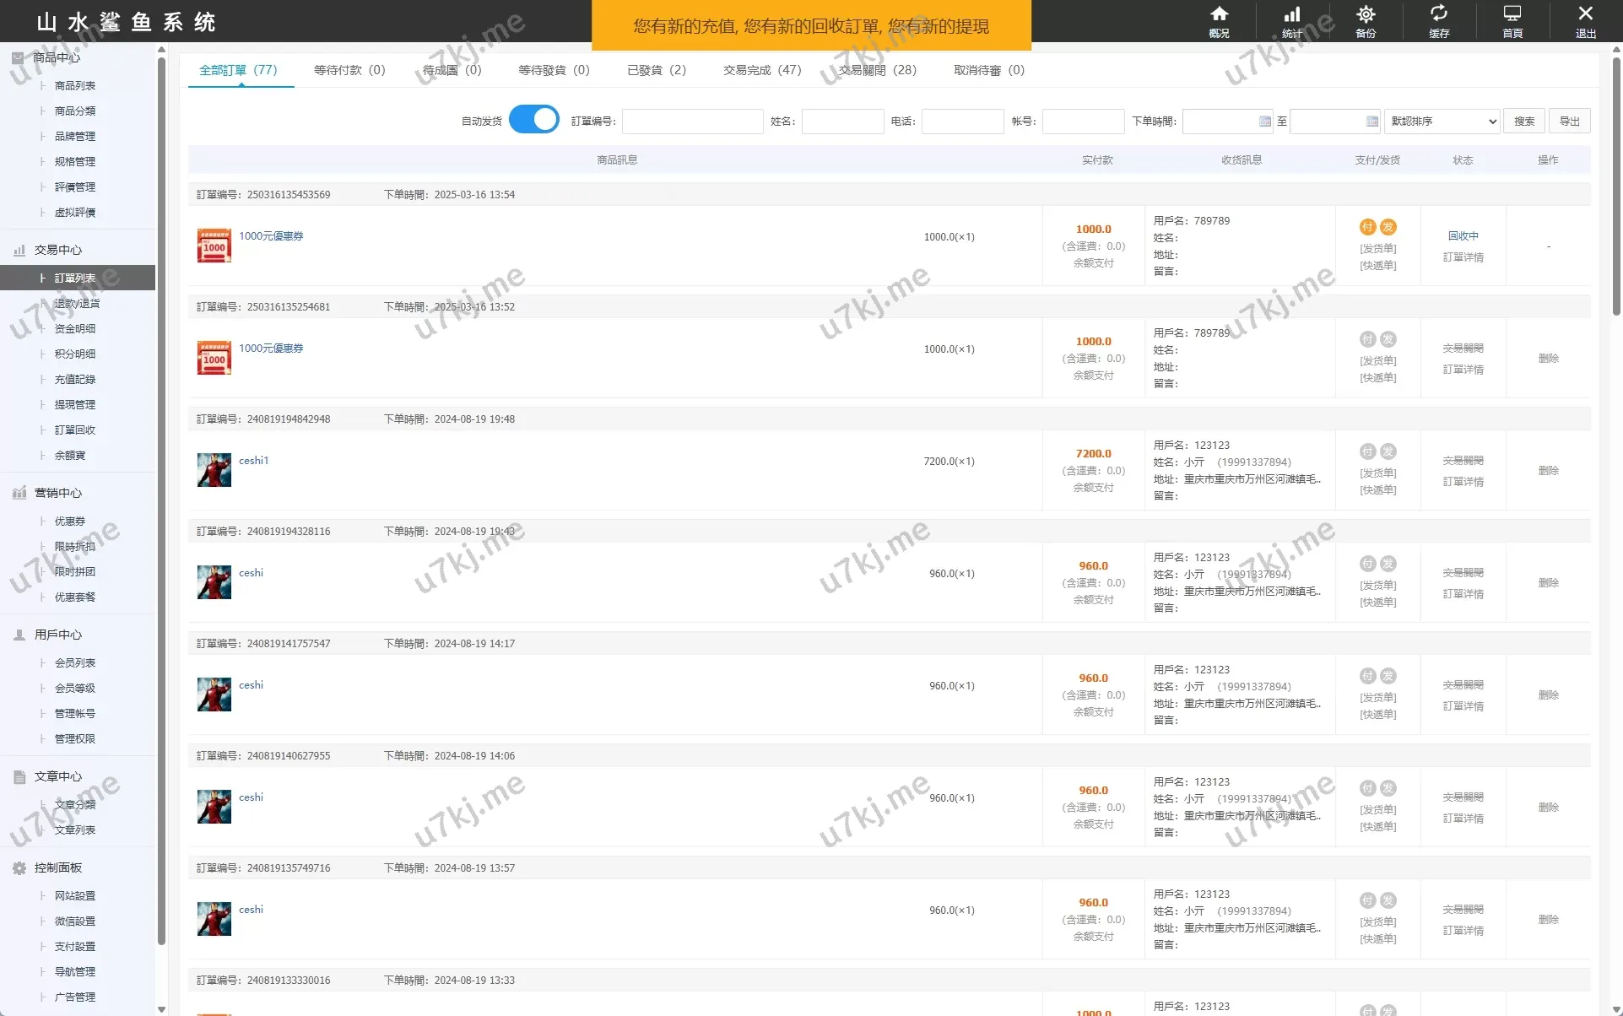Click the 搜索 search button

tap(1523, 122)
